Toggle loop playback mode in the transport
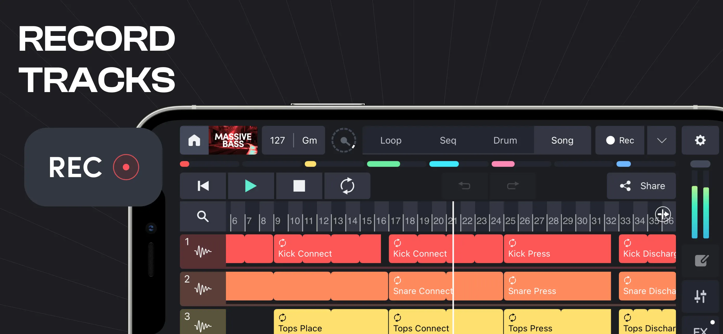 347,186
